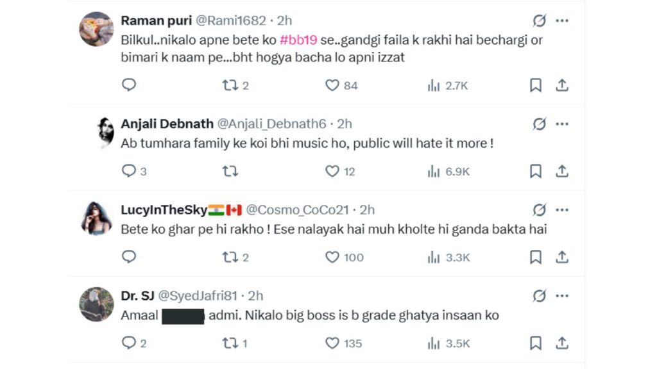Share LucyInTheSky's tweet
Image resolution: width=657 pixels, height=369 pixels.
pyautogui.click(x=561, y=257)
